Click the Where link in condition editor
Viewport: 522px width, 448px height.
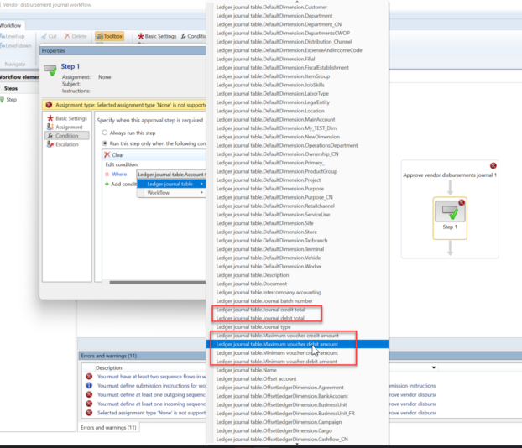click(x=119, y=174)
